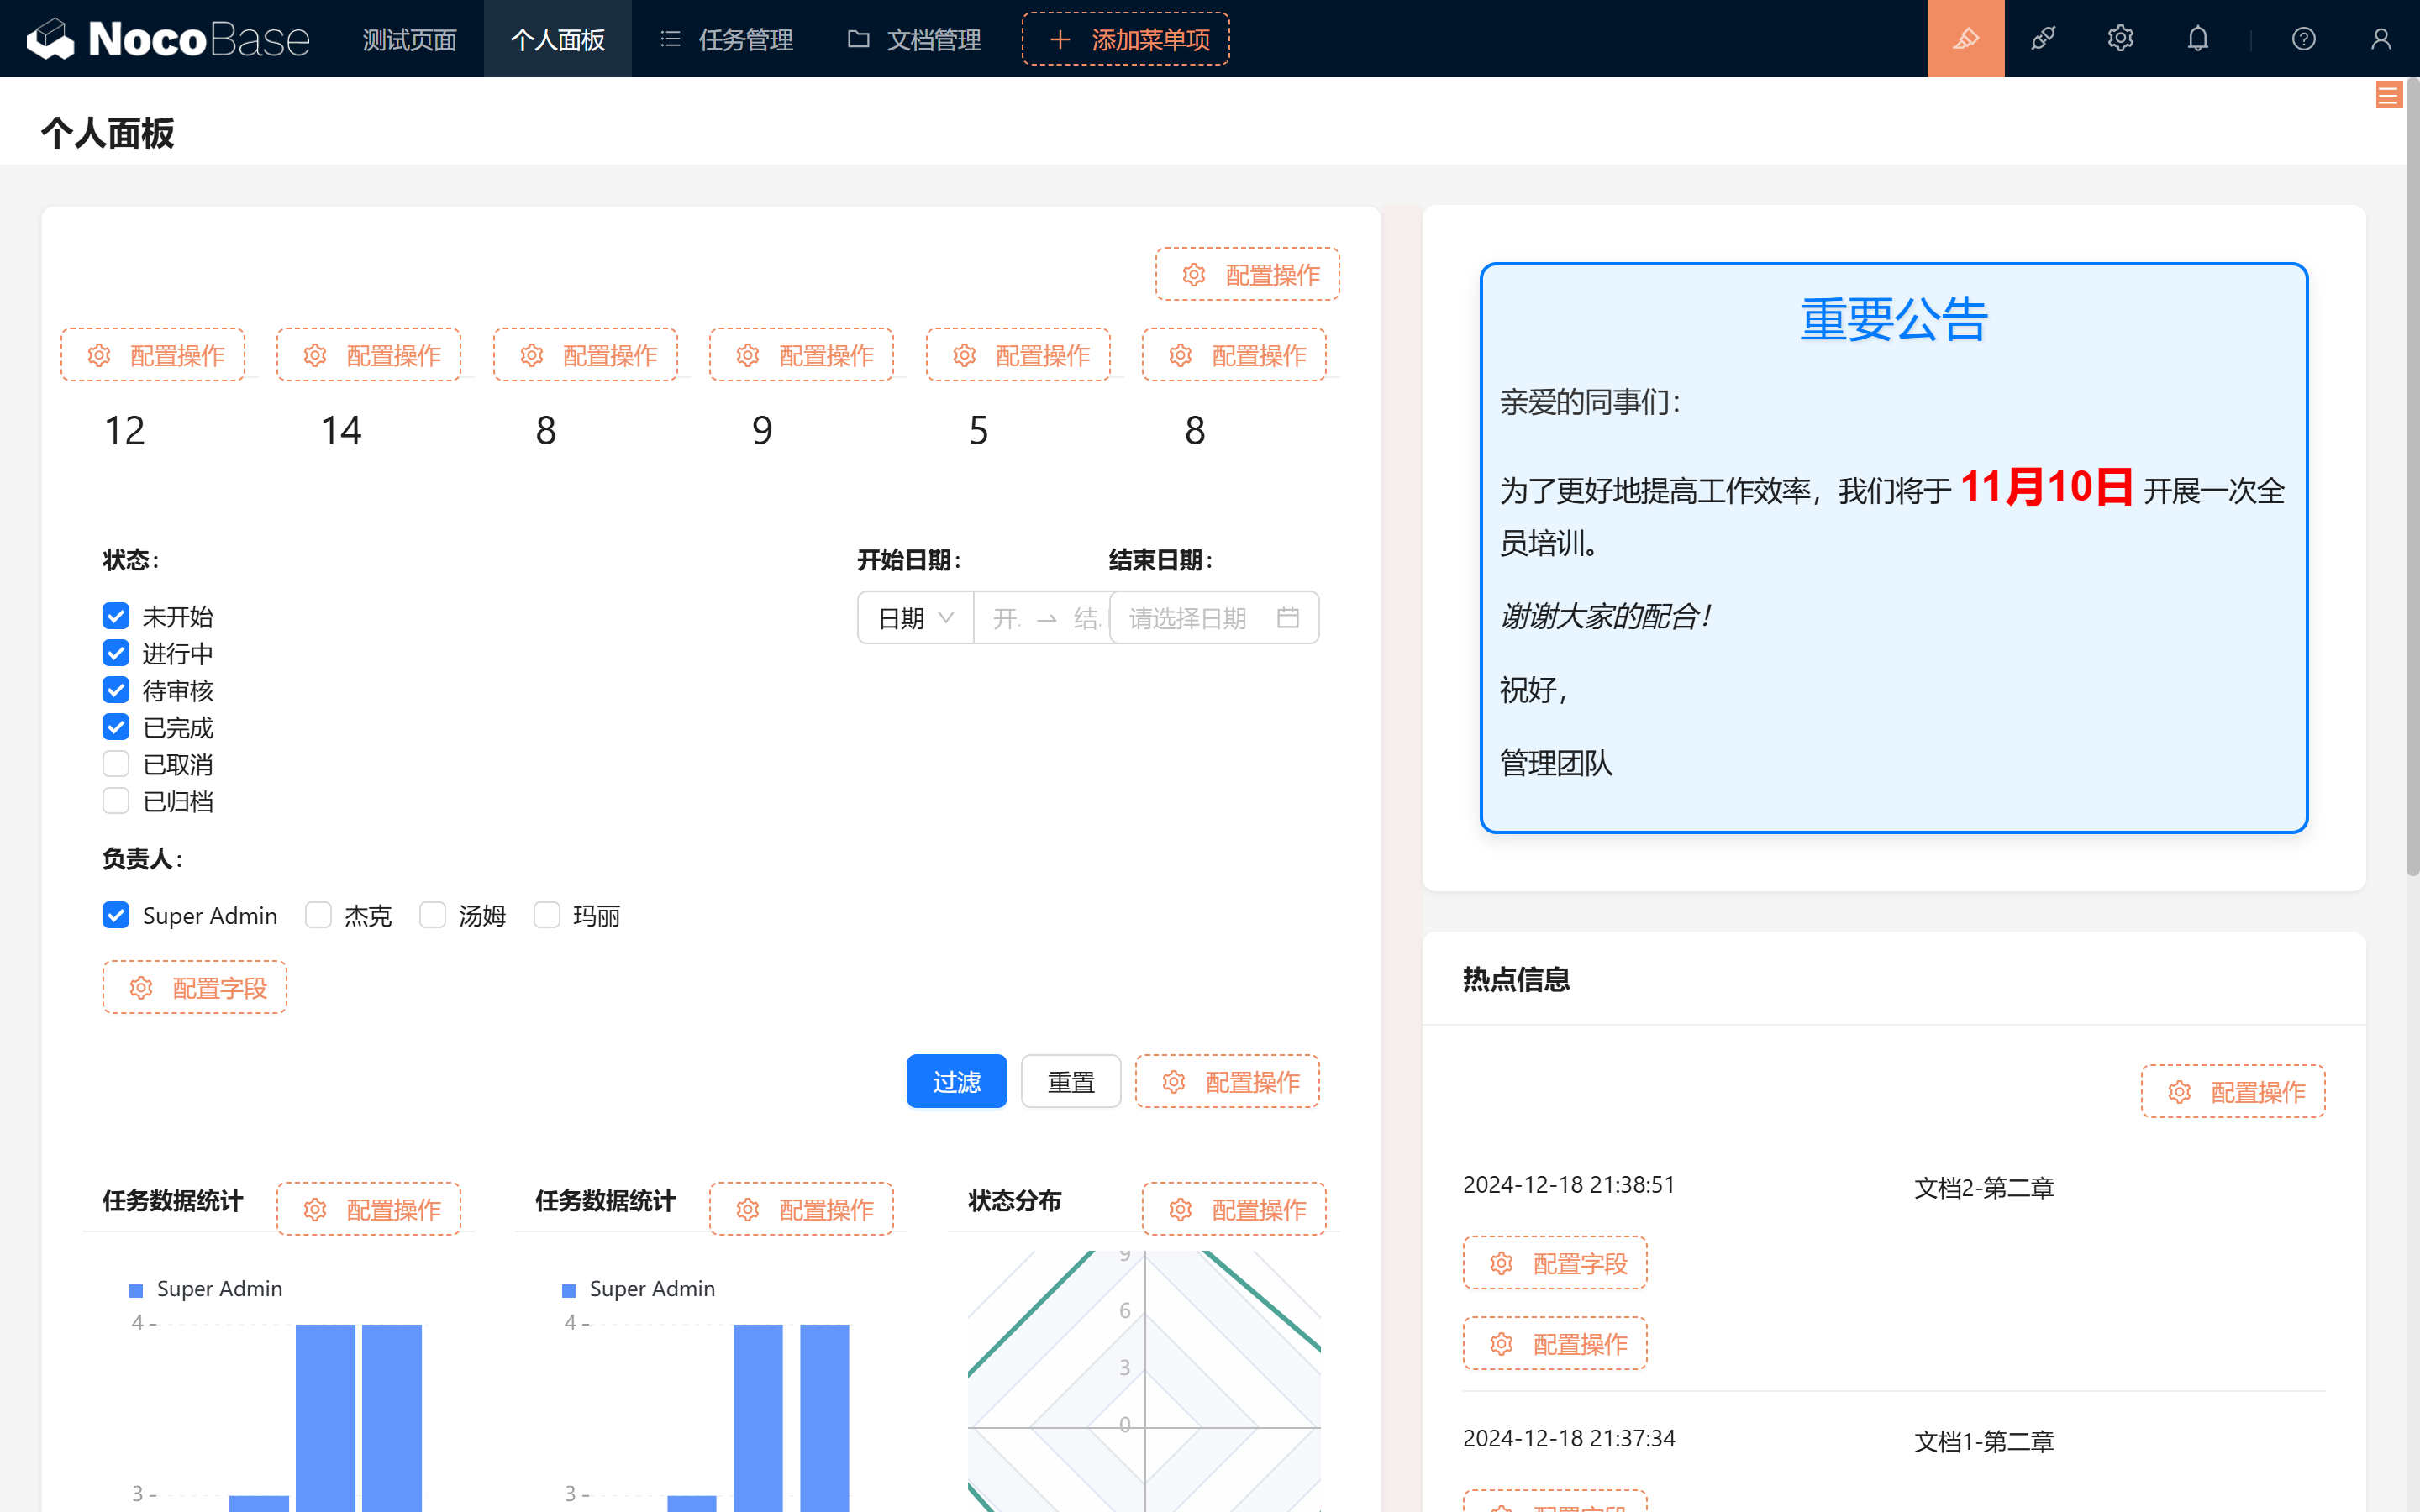Click the 文档2-第二章 entry text

(x=1984, y=1188)
